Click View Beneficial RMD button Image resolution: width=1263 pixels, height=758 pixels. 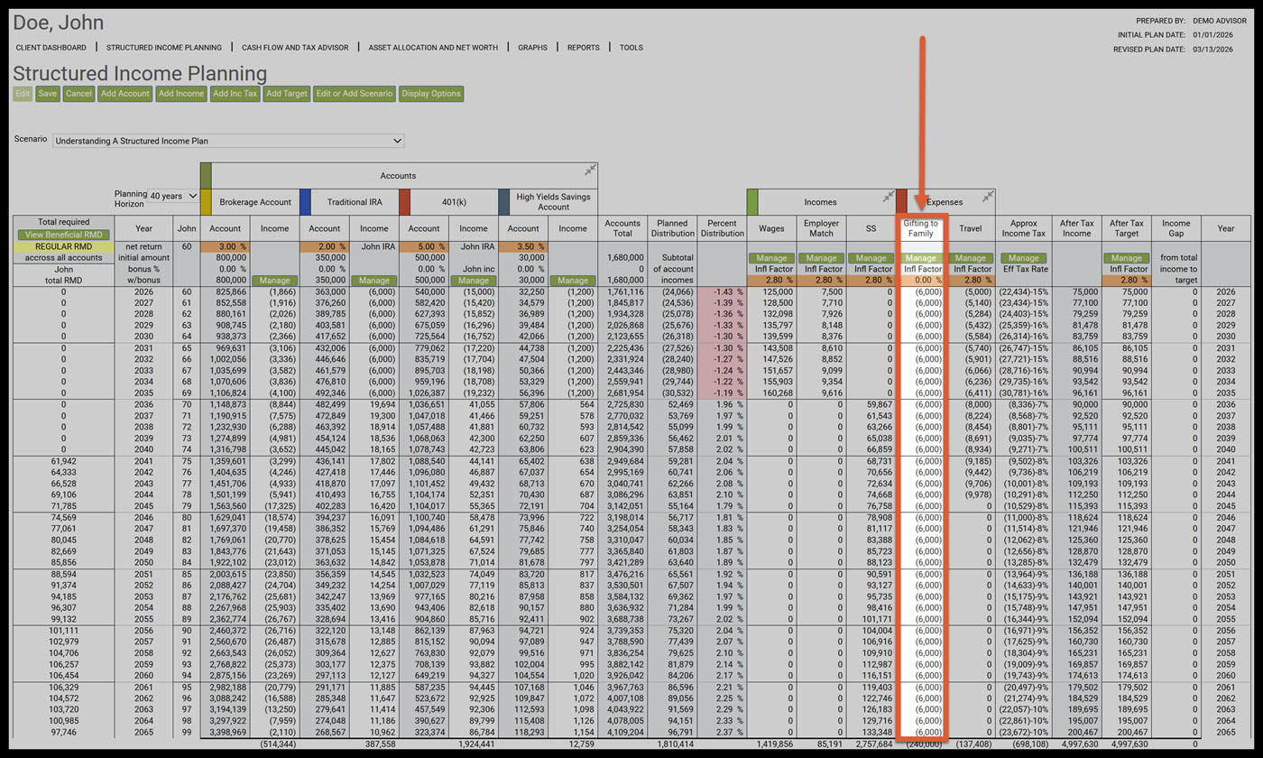point(63,235)
